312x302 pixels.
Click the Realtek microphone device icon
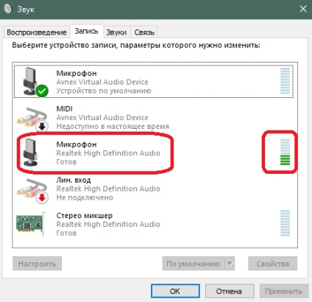31,152
